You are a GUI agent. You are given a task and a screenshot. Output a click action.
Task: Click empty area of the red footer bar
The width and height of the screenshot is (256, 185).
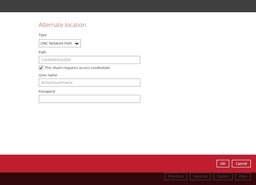click(107, 164)
